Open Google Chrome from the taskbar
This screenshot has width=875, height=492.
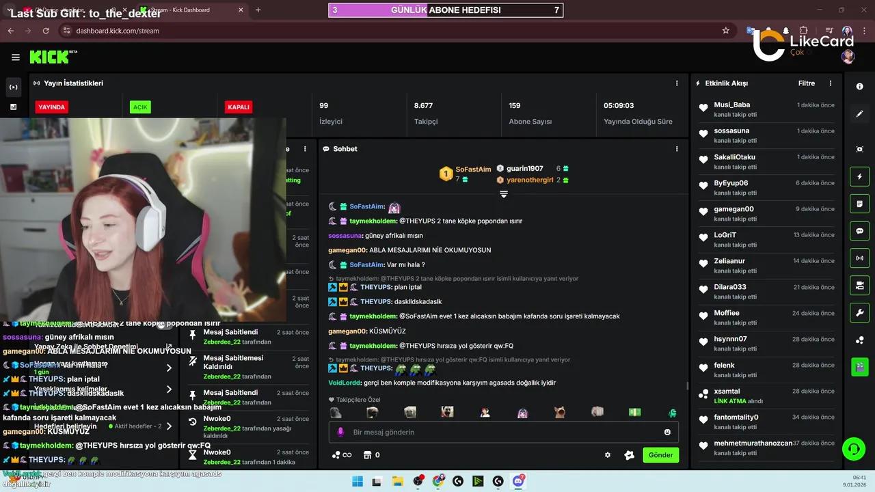click(x=437, y=482)
